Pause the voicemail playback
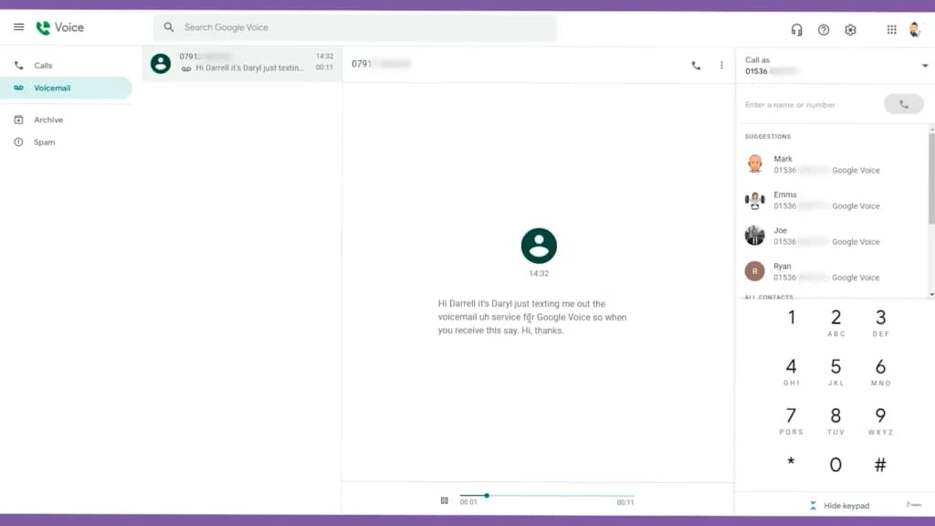 click(445, 500)
